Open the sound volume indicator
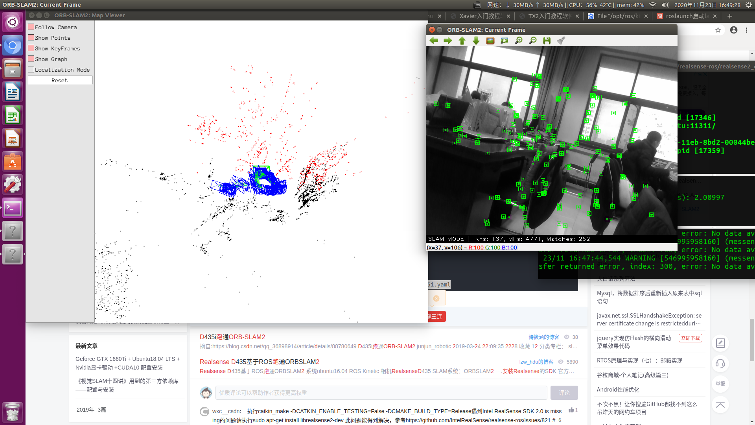The height and width of the screenshot is (425, 755). pyautogui.click(x=665, y=5)
